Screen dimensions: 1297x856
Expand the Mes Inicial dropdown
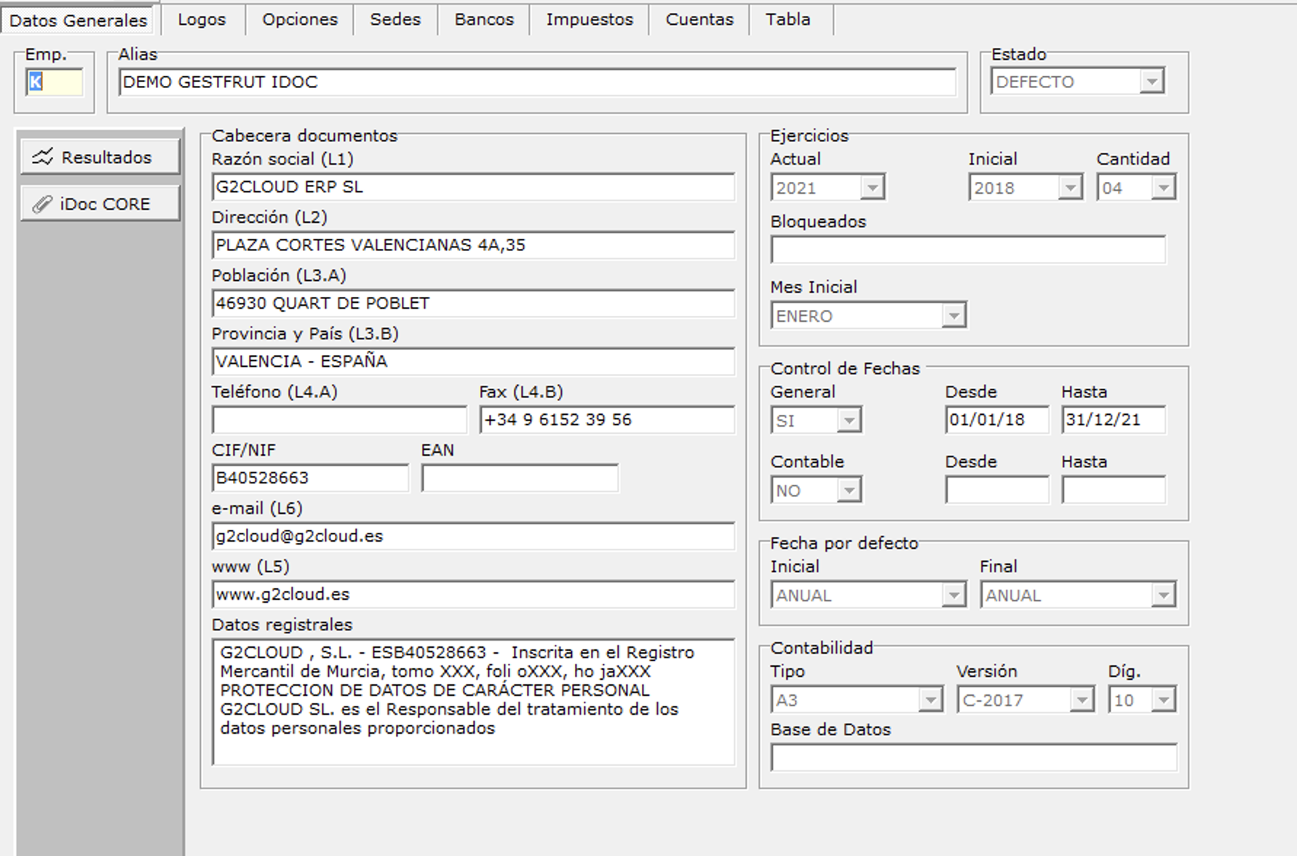[x=953, y=316]
